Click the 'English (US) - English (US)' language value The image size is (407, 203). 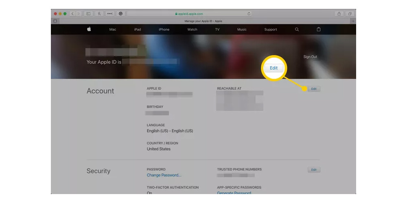click(x=170, y=131)
